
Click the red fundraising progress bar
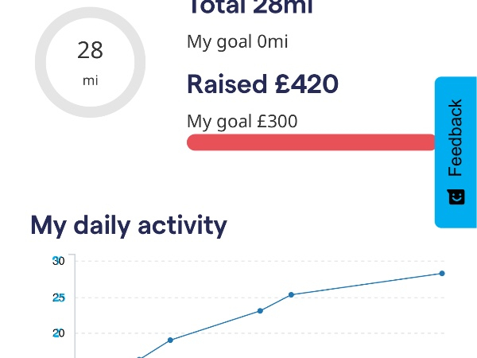310,142
